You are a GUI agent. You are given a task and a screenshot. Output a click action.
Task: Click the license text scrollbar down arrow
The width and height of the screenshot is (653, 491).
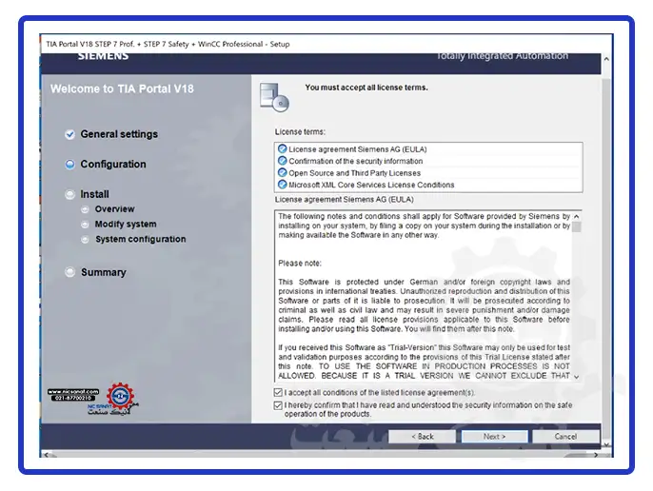pyautogui.click(x=577, y=377)
